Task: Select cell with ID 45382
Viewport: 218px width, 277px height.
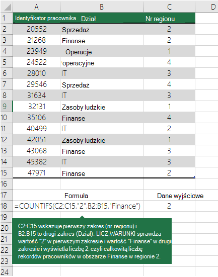Action: (36, 162)
